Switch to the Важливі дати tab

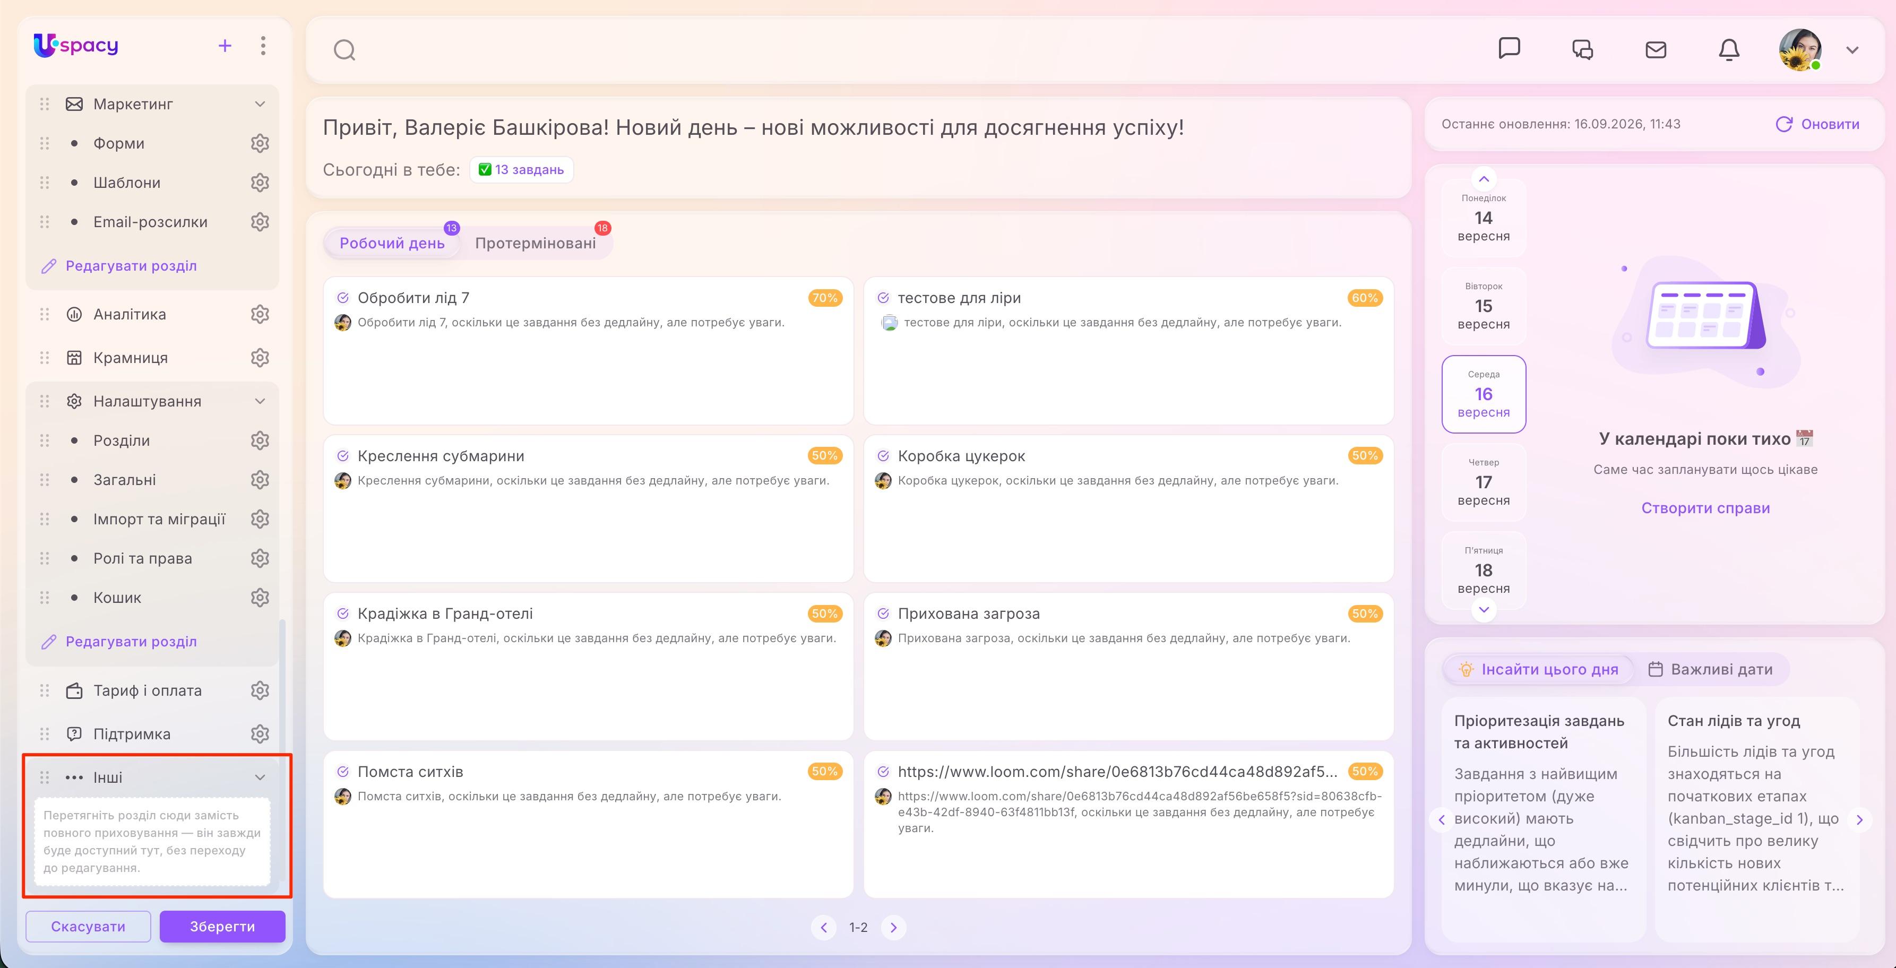pyautogui.click(x=1711, y=669)
